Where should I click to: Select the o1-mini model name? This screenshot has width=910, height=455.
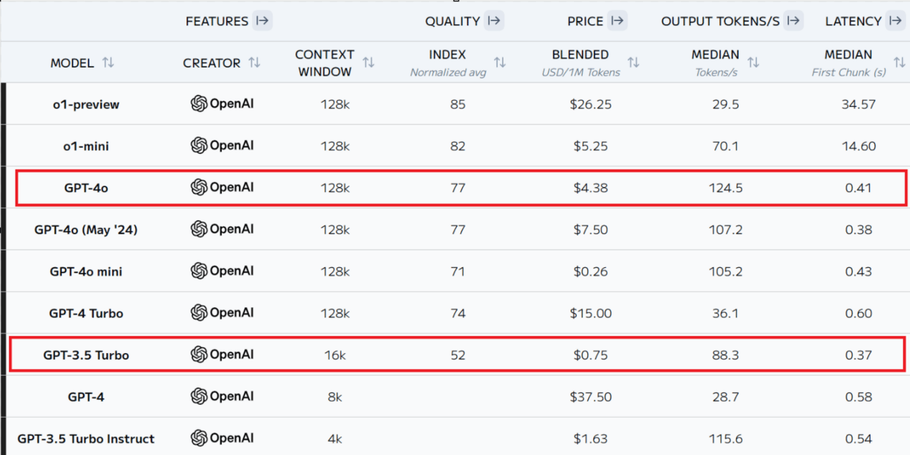point(86,146)
